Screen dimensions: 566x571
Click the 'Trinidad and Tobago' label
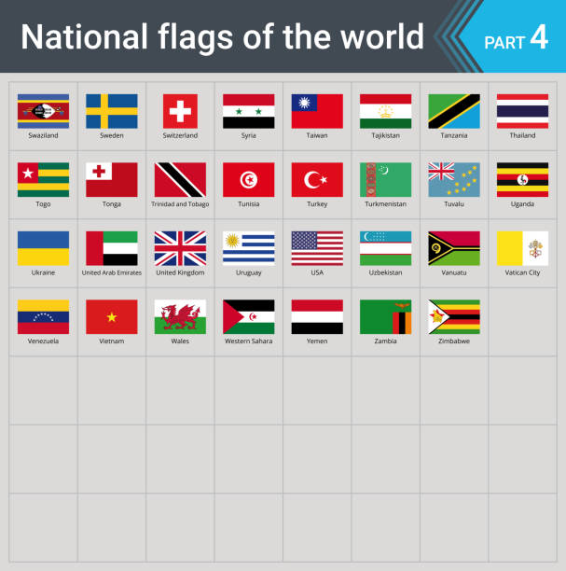[180, 204]
